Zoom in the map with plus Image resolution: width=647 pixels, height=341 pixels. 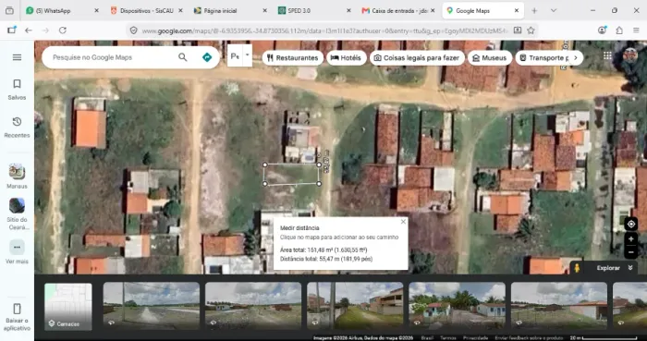(631, 239)
